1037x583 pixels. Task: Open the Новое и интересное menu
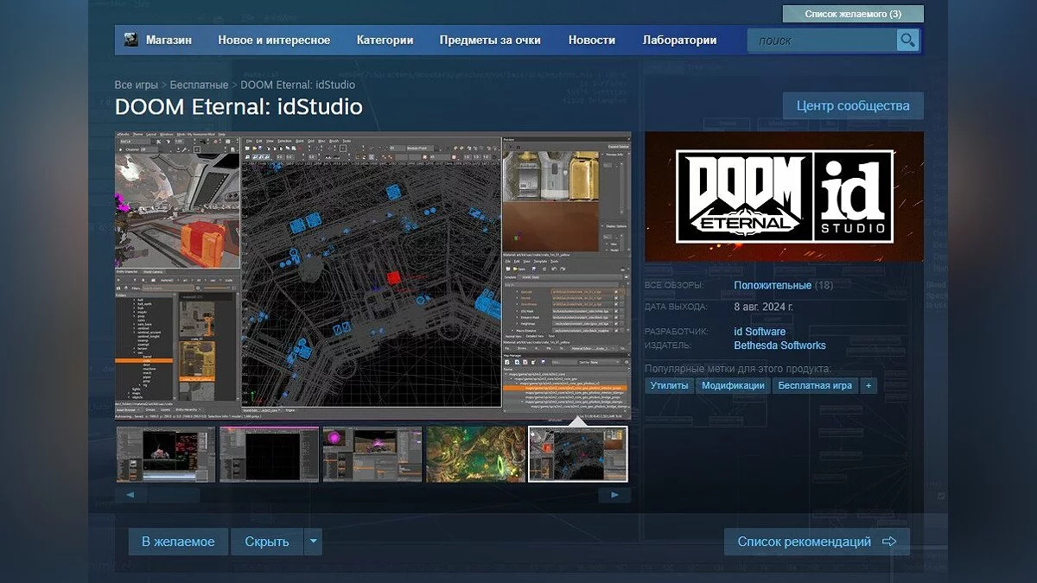click(x=274, y=41)
